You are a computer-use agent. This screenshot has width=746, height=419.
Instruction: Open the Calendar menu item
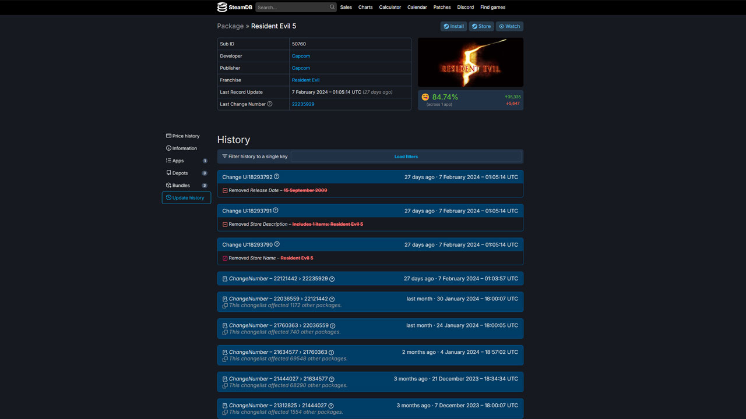(417, 7)
